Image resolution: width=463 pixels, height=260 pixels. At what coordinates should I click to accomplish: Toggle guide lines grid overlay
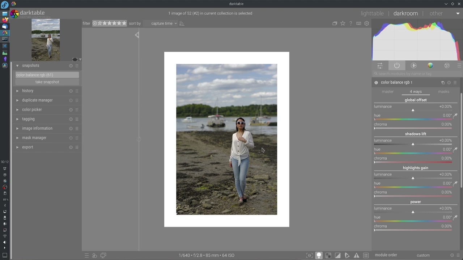tap(366, 255)
